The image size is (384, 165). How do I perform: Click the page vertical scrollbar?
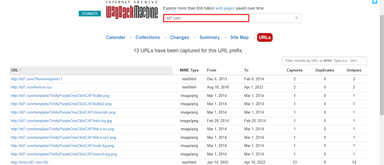click(x=381, y=66)
